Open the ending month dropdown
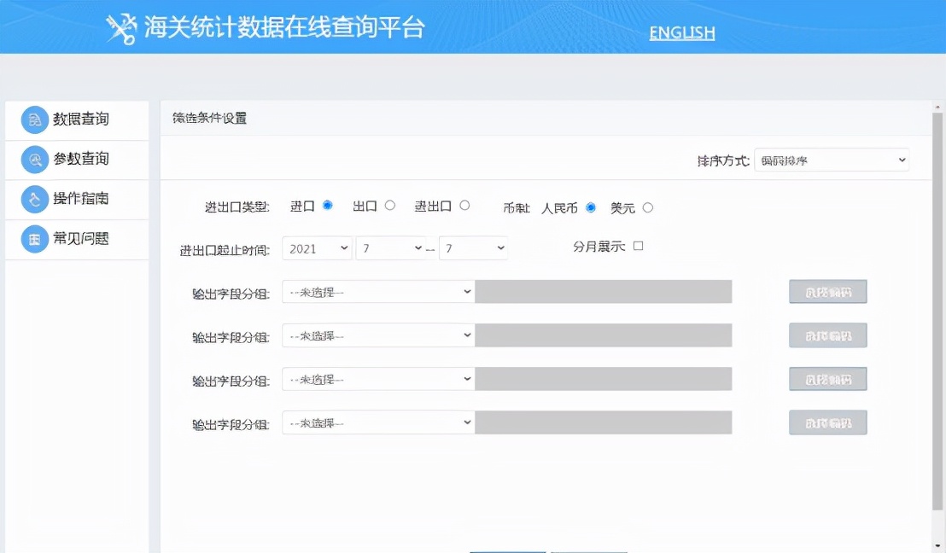Image resolution: width=946 pixels, height=553 pixels. coord(474,248)
